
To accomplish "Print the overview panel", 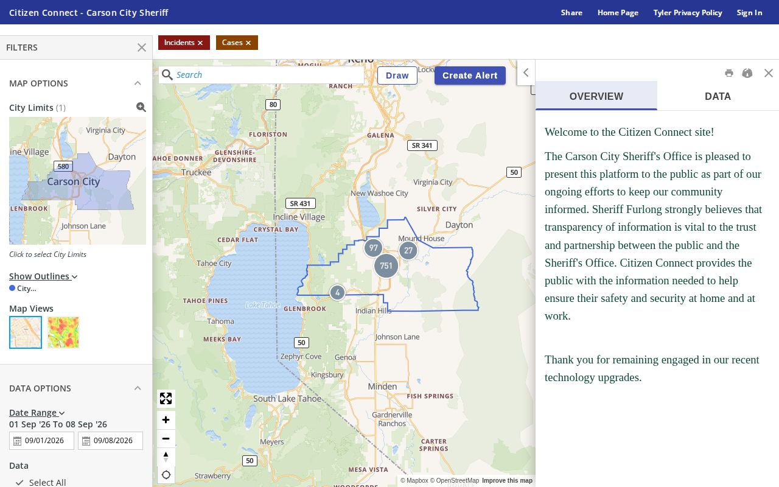I will [x=729, y=73].
